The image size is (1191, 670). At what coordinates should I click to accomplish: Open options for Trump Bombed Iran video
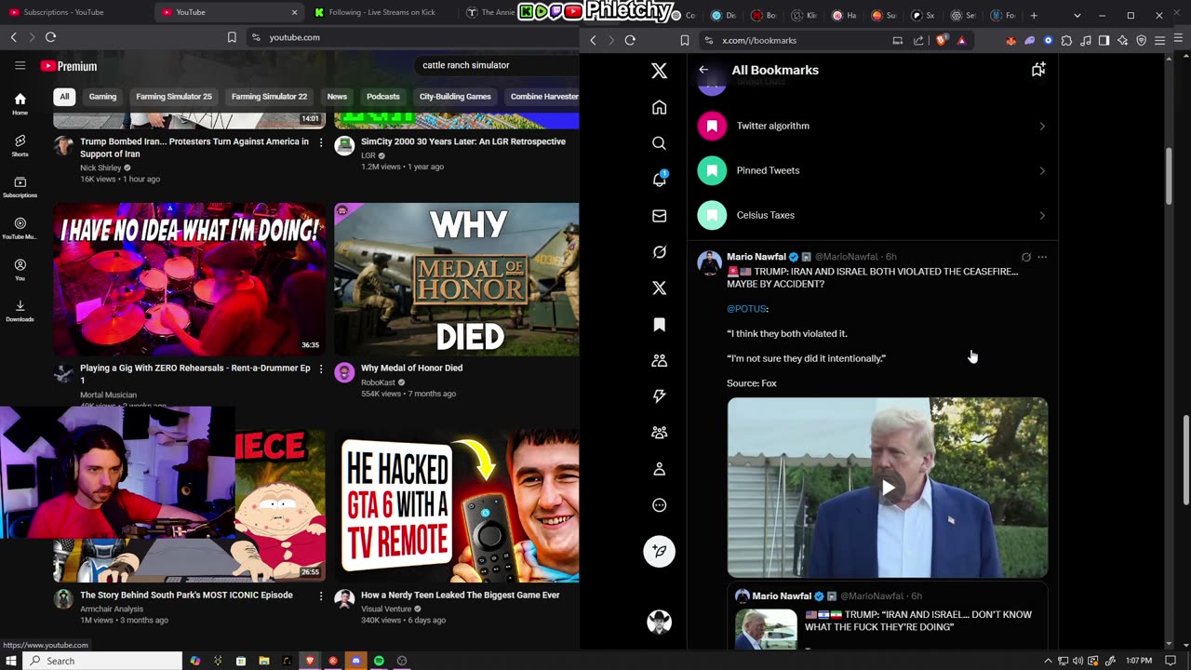tap(321, 142)
